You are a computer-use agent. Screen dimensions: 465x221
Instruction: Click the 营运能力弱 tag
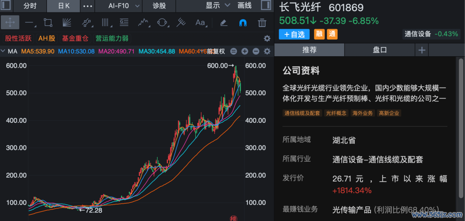[112, 39]
